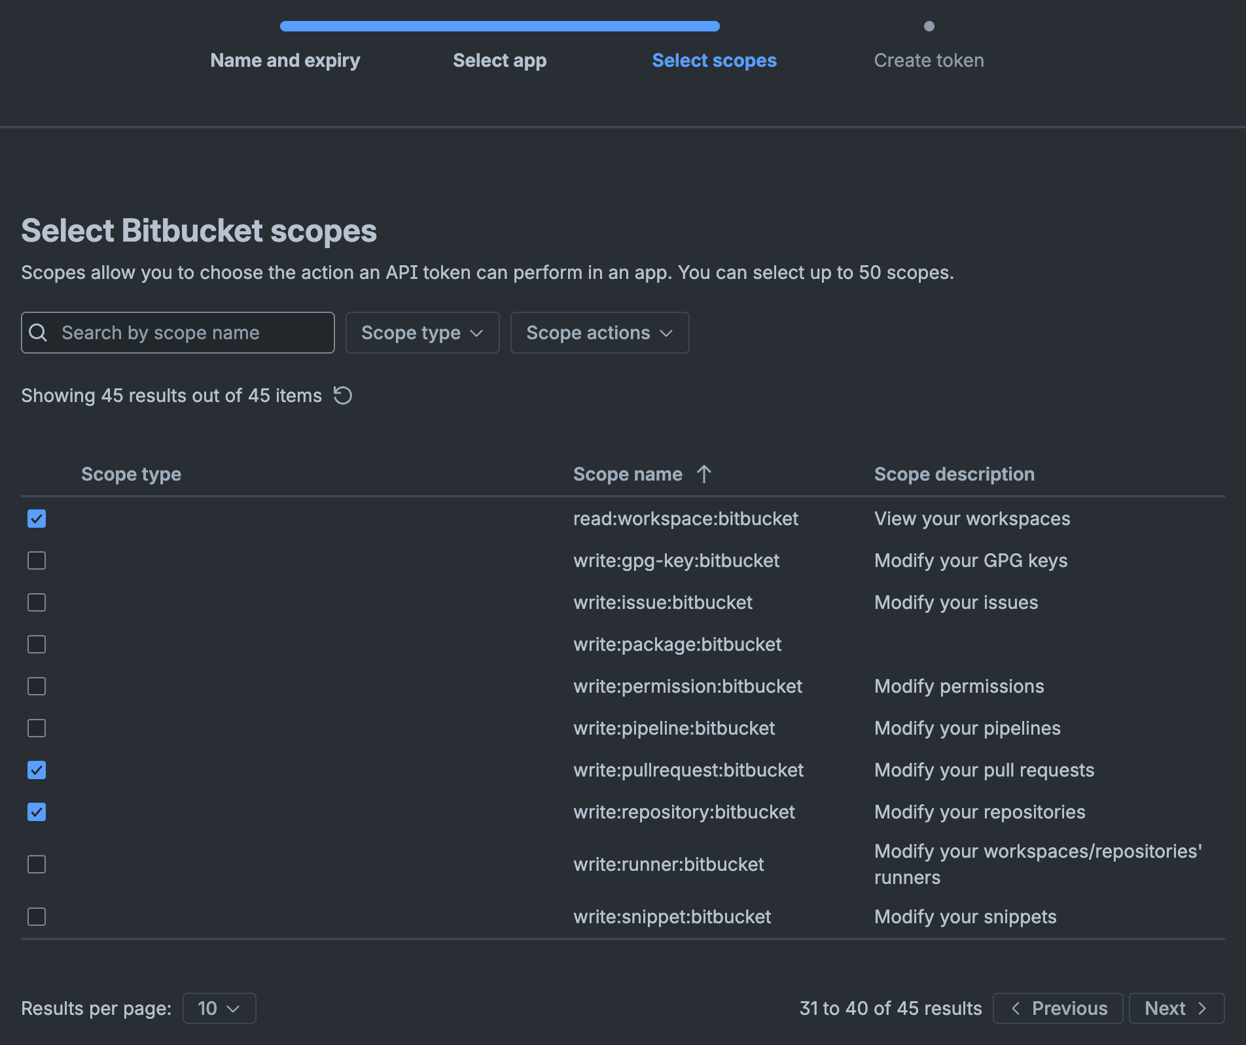
Task: Click the sort arrow next to Scope name
Action: tap(704, 474)
